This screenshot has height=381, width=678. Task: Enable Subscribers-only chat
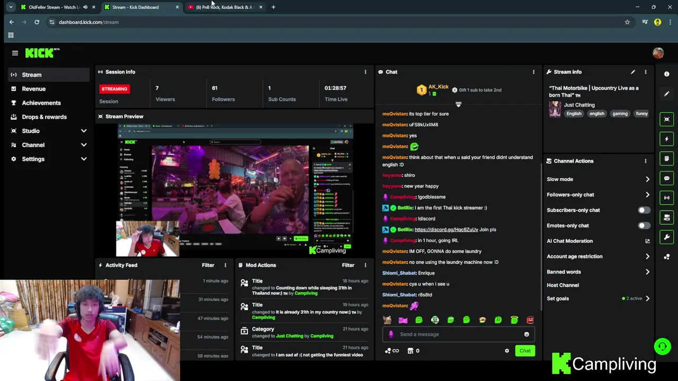644,210
